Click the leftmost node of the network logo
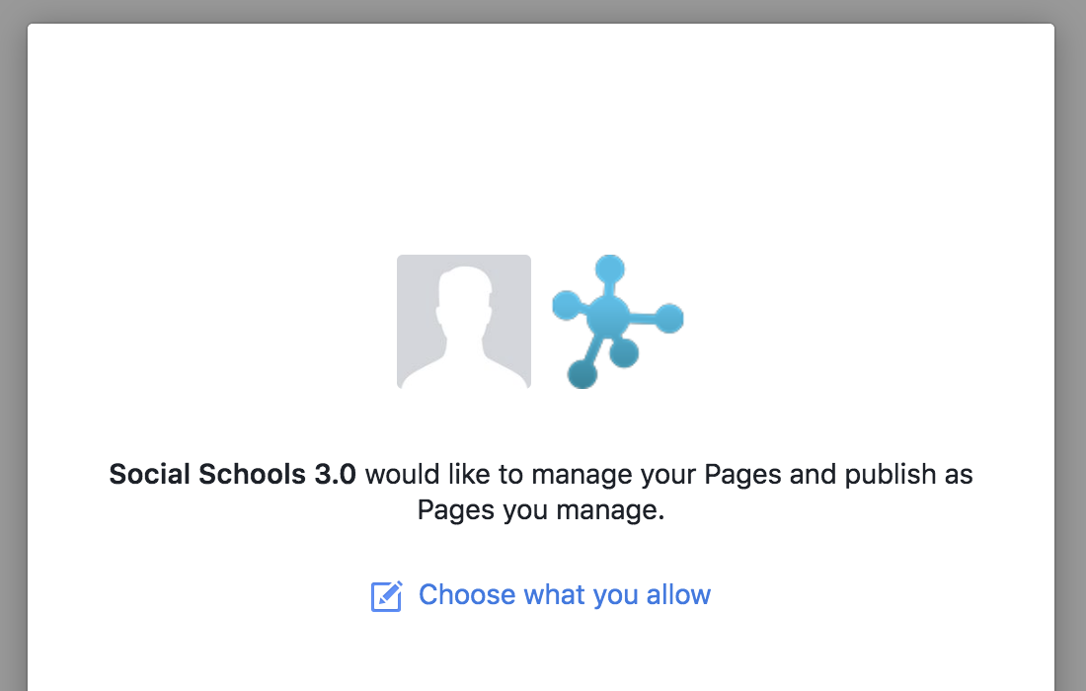This screenshot has width=1086, height=691. pos(567,307)
